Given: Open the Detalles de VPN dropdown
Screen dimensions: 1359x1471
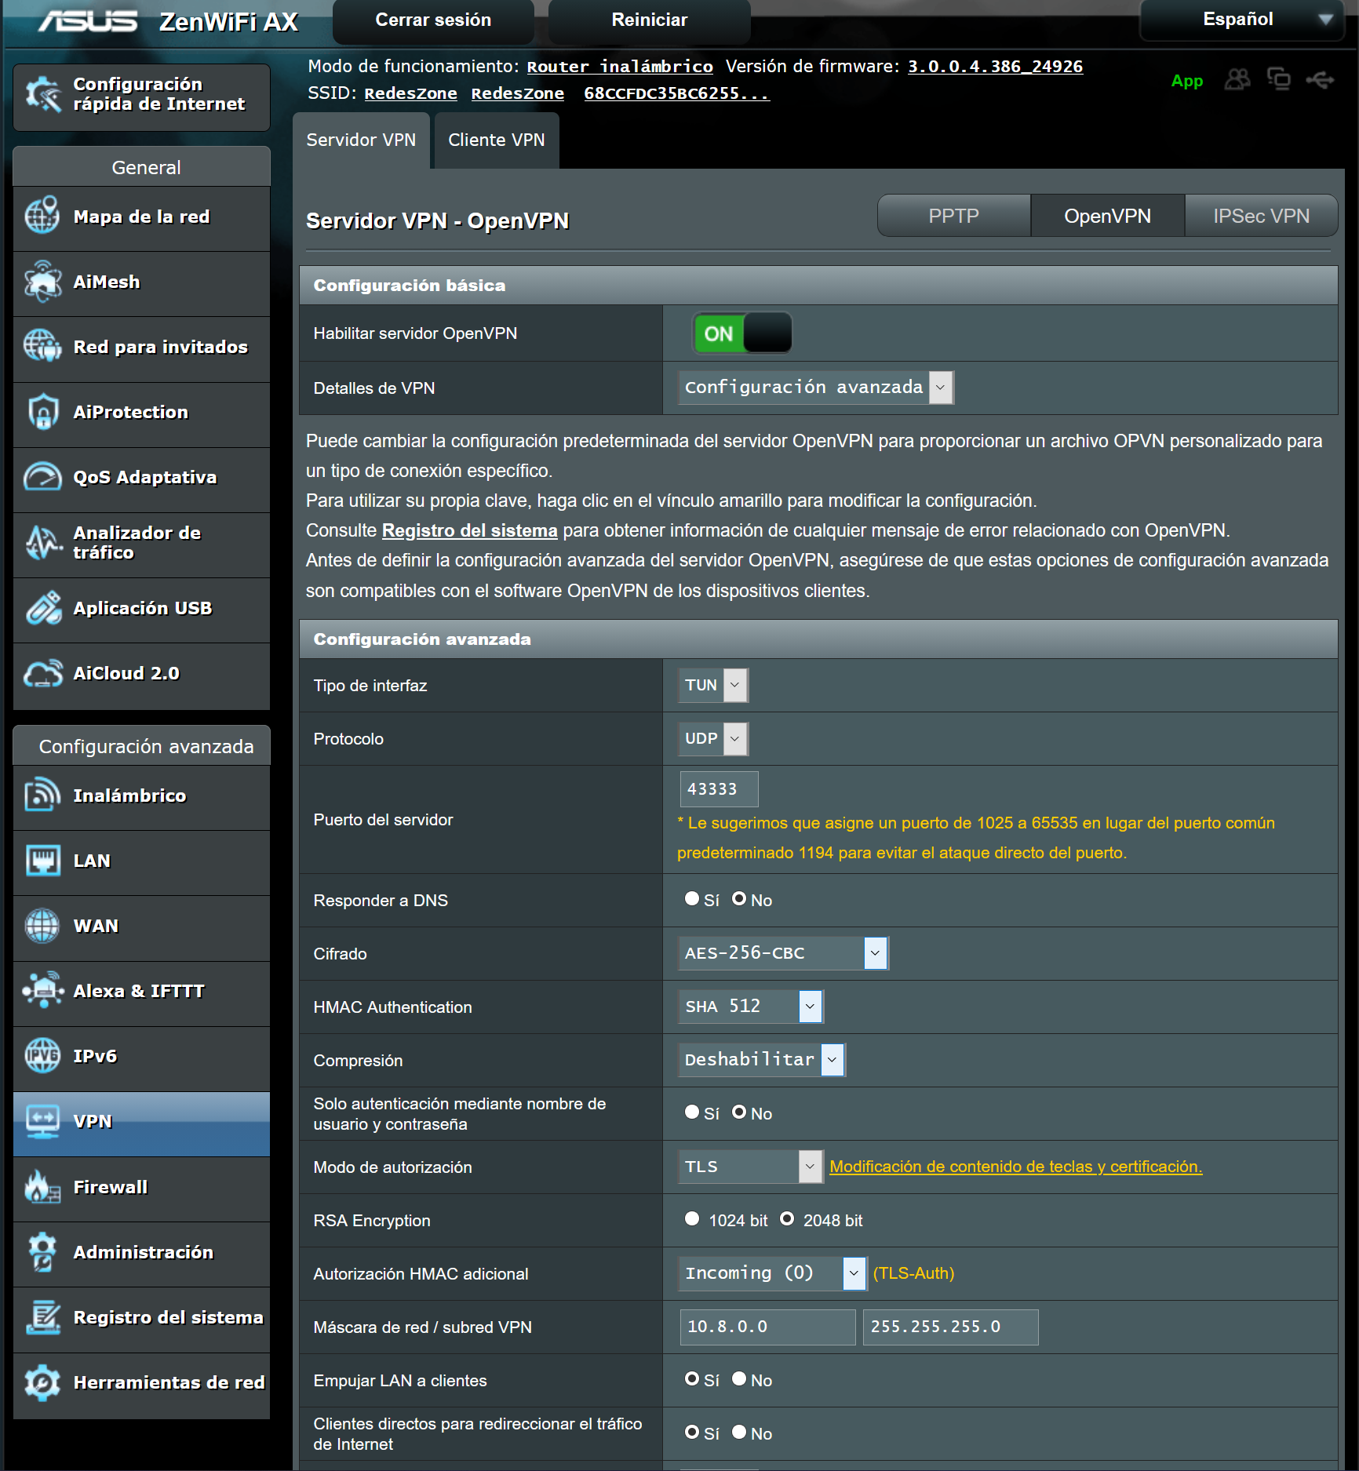Looking at the screenshot, I should [816, 388].
